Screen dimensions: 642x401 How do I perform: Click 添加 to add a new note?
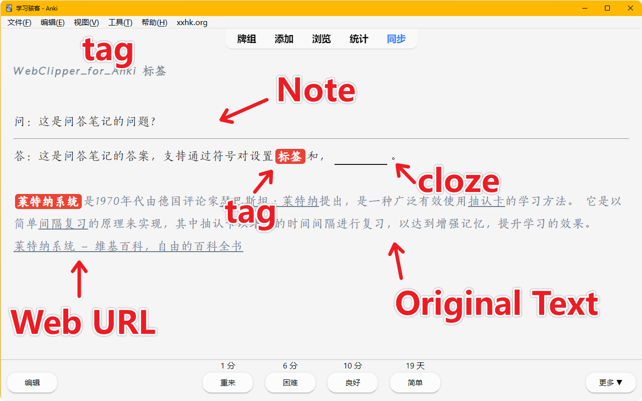(x=283, y=39)
